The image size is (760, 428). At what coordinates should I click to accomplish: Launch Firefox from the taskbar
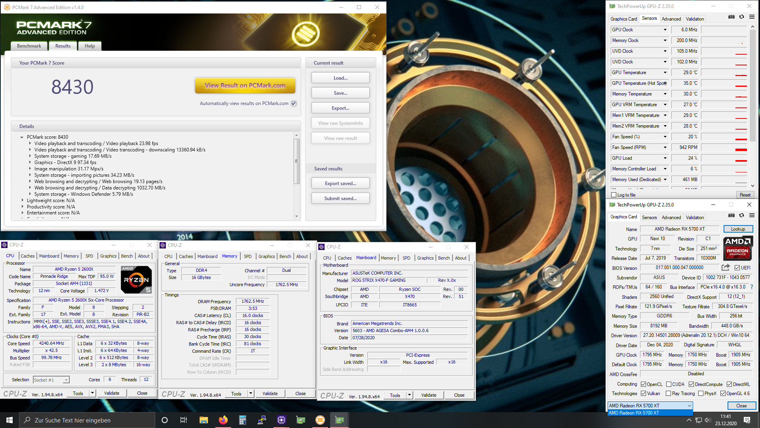click(x=223, y=420)
